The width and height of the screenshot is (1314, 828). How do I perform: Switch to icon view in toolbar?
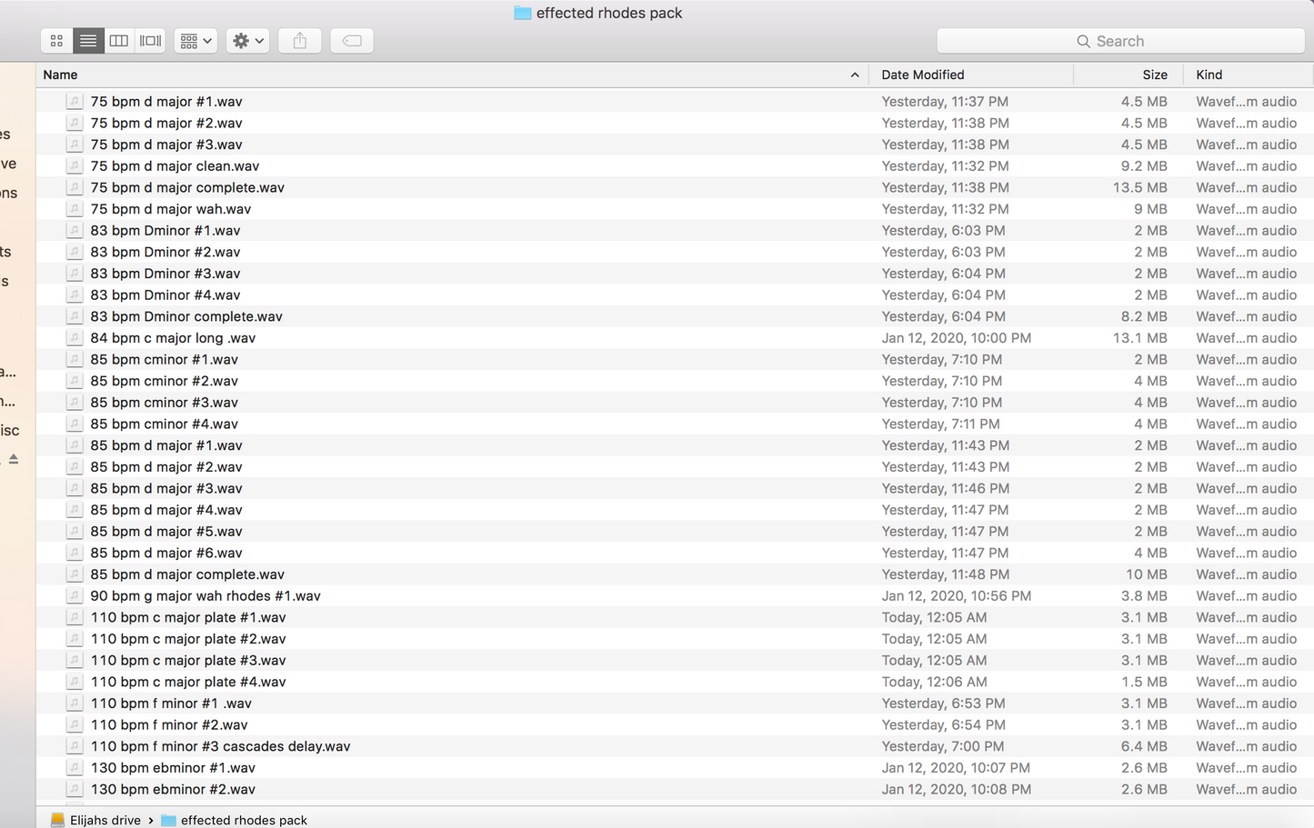[x=56, y=41]
